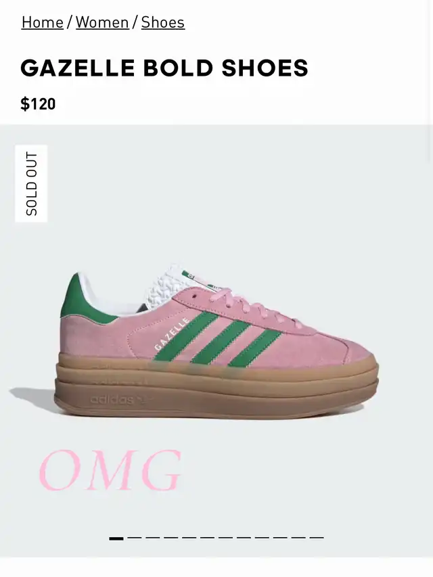The image size is (433, 577).
Task: Open the Shoes breadcrumb link
Action: 163,22
